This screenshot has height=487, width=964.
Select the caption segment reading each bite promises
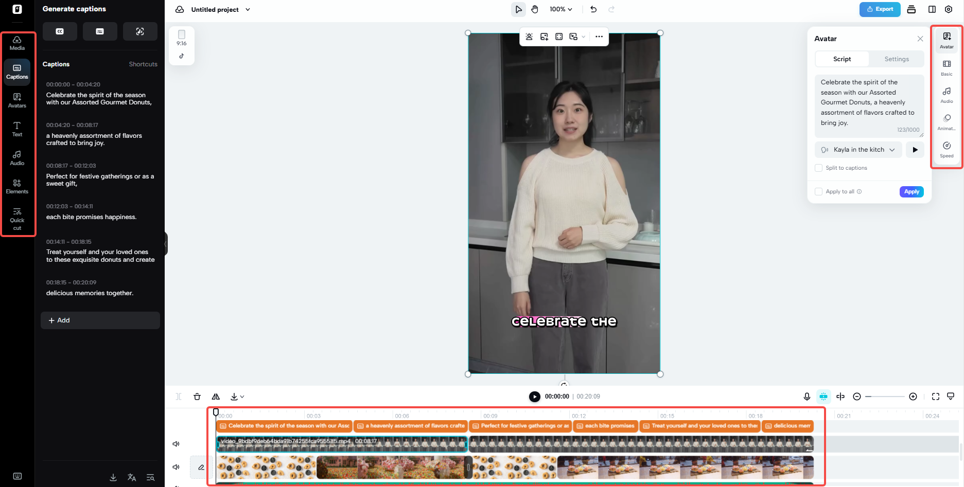[605, 426]
